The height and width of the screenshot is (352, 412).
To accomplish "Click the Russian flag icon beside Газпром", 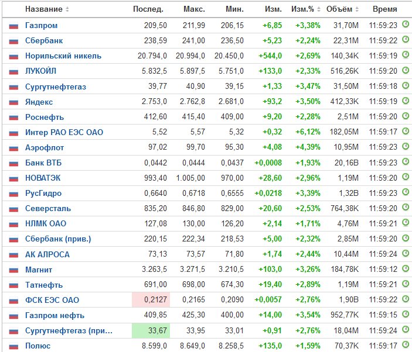I will 13,26.
